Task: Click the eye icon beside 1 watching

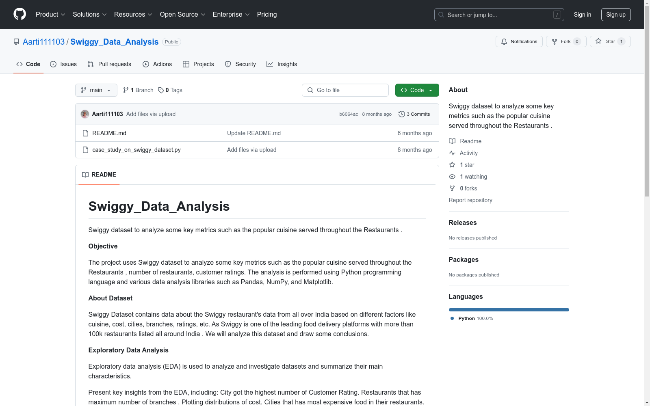Action: click(452, 177)
